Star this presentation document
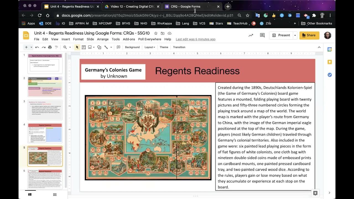Image resolution: width=354 pixels, height=199 pixels. point(156,33)
